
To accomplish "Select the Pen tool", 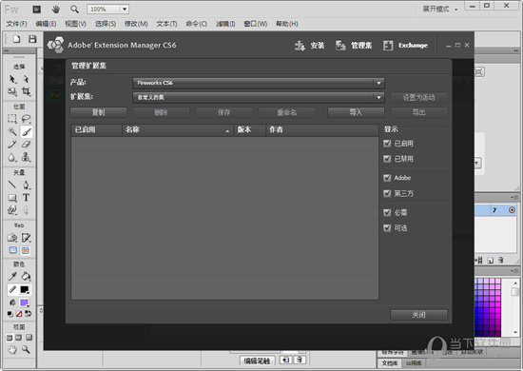I will click(26, 185).
